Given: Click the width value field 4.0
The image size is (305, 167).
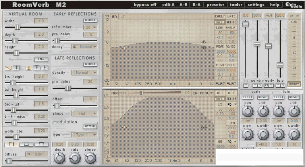Looking at the screenshot, I should coord(41,21).
